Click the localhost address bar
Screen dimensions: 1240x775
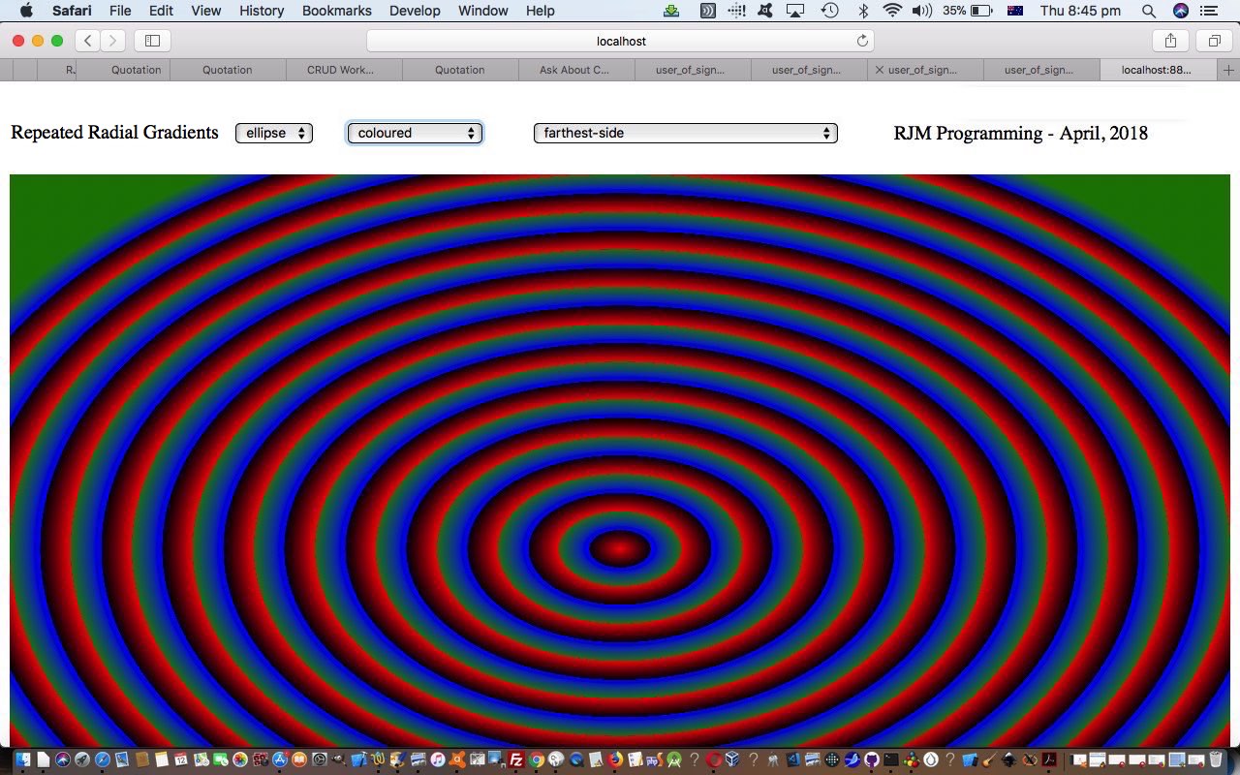620,41
